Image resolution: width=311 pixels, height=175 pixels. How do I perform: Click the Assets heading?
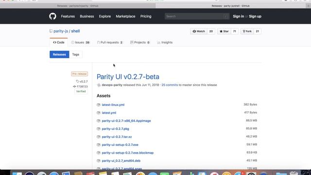tap(104, 96)
